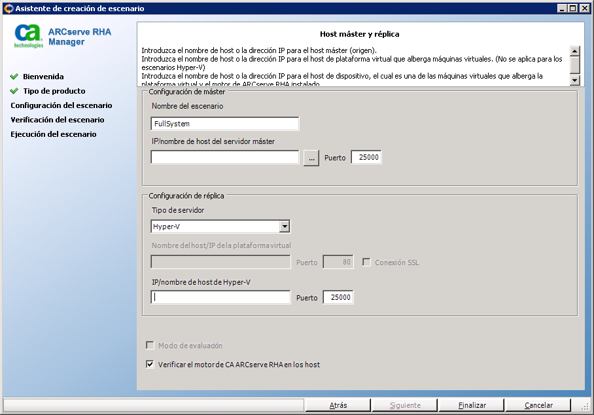Image resolution: width=594 pixels, height=415 pixels.
Task: Toggle the Conexión SSL checkbox
Action: tap(366, 261)
